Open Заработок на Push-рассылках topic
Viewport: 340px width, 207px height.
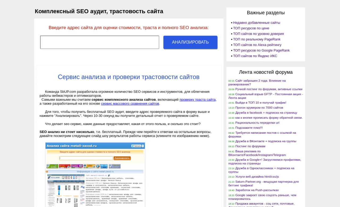pyautogui.click(x=257, y=190)
